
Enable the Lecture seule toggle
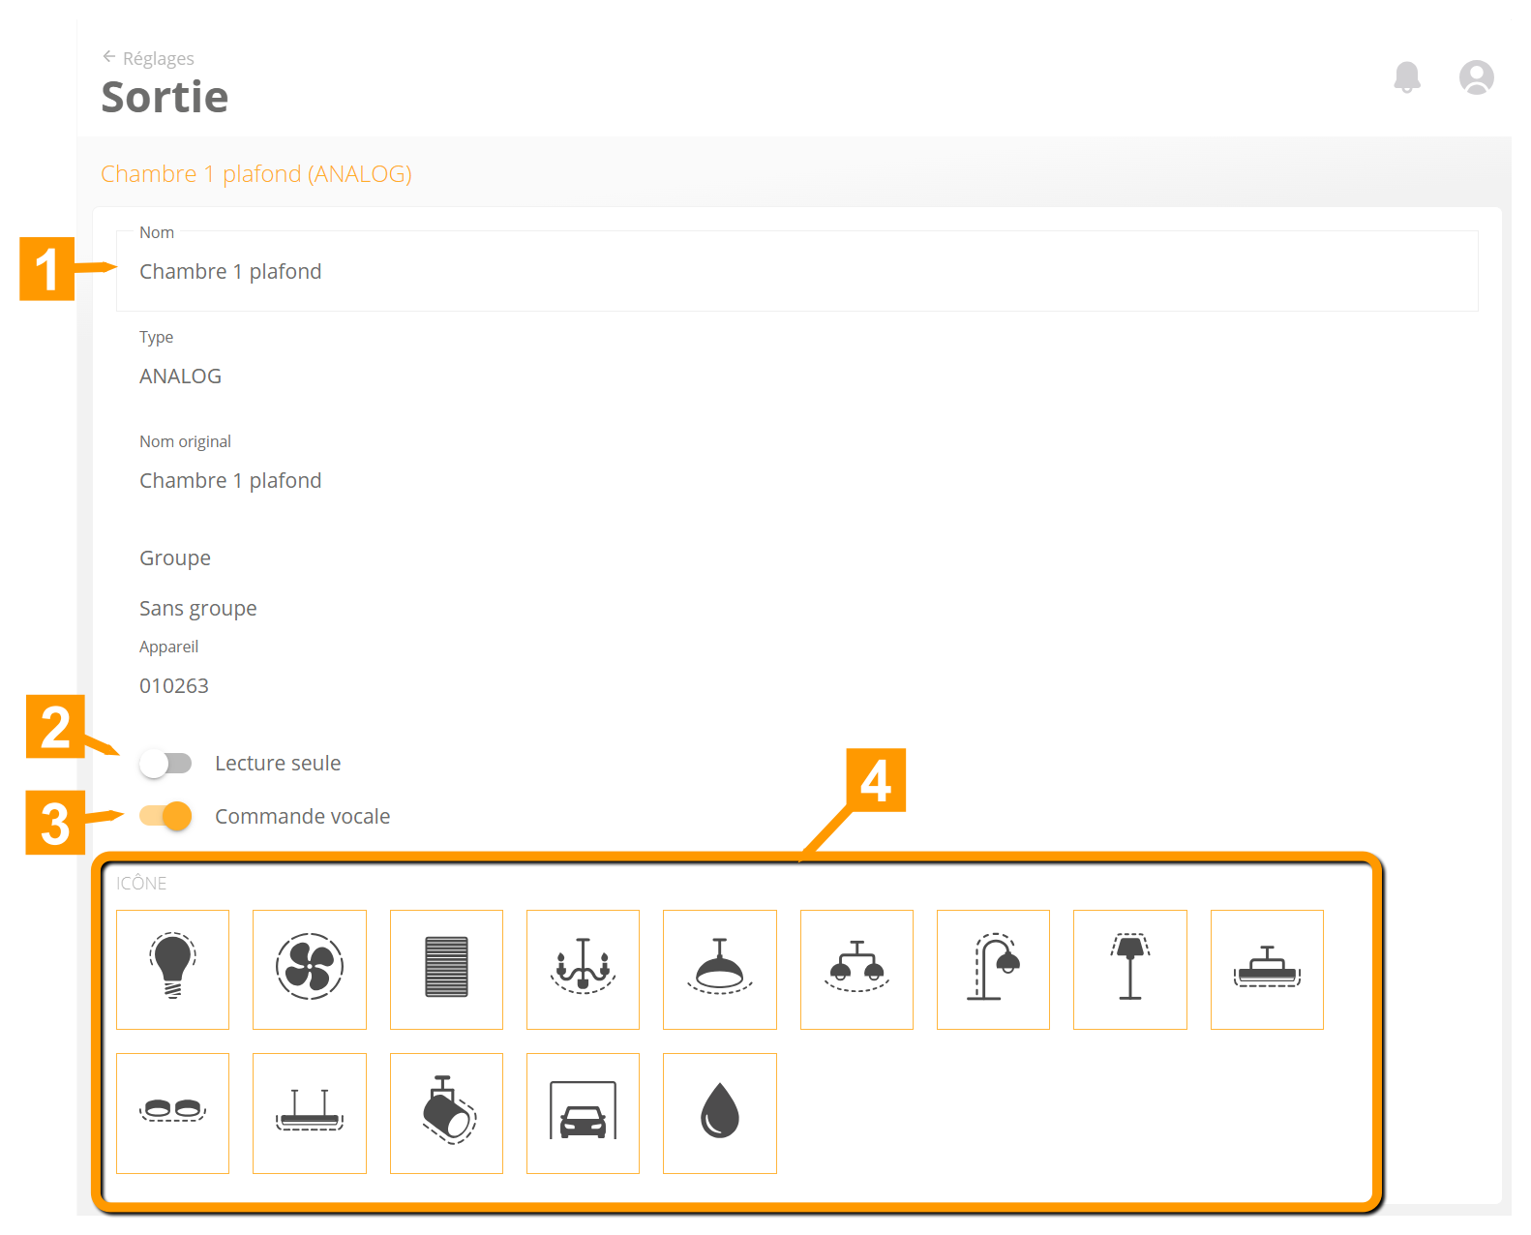pos(165,764)
